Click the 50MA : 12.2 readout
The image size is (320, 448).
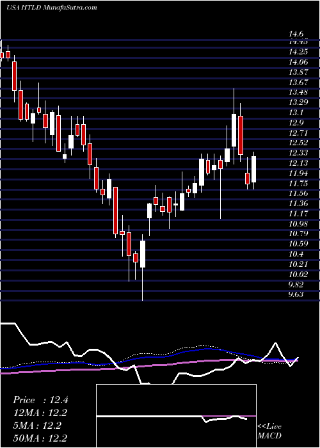tap(40, 438)
